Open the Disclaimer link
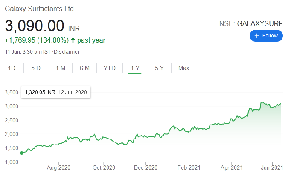 68,51
